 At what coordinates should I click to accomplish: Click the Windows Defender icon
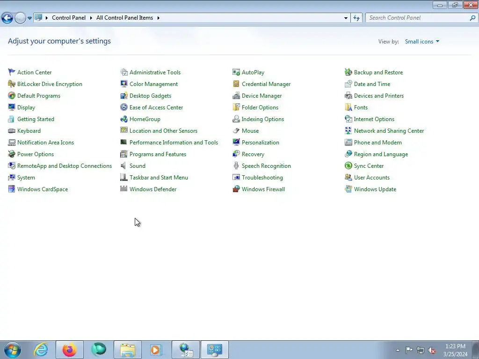(x=123, y=189)
